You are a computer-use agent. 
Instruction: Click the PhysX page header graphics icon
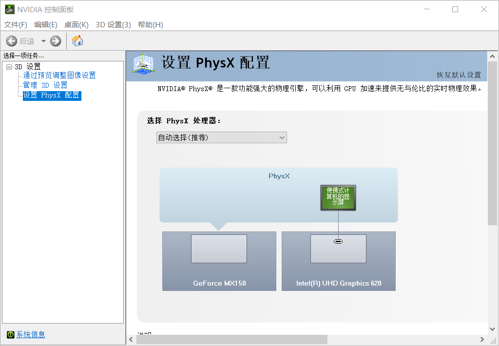coord(142,65)
